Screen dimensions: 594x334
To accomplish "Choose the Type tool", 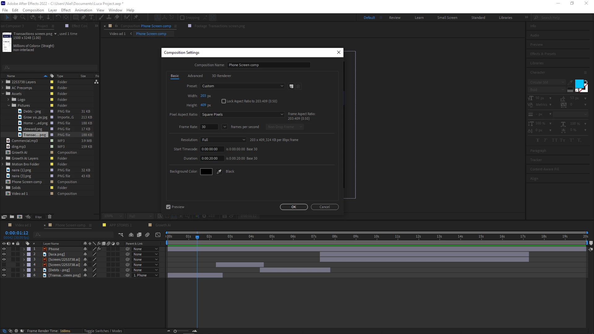I will tap(91, 18).
